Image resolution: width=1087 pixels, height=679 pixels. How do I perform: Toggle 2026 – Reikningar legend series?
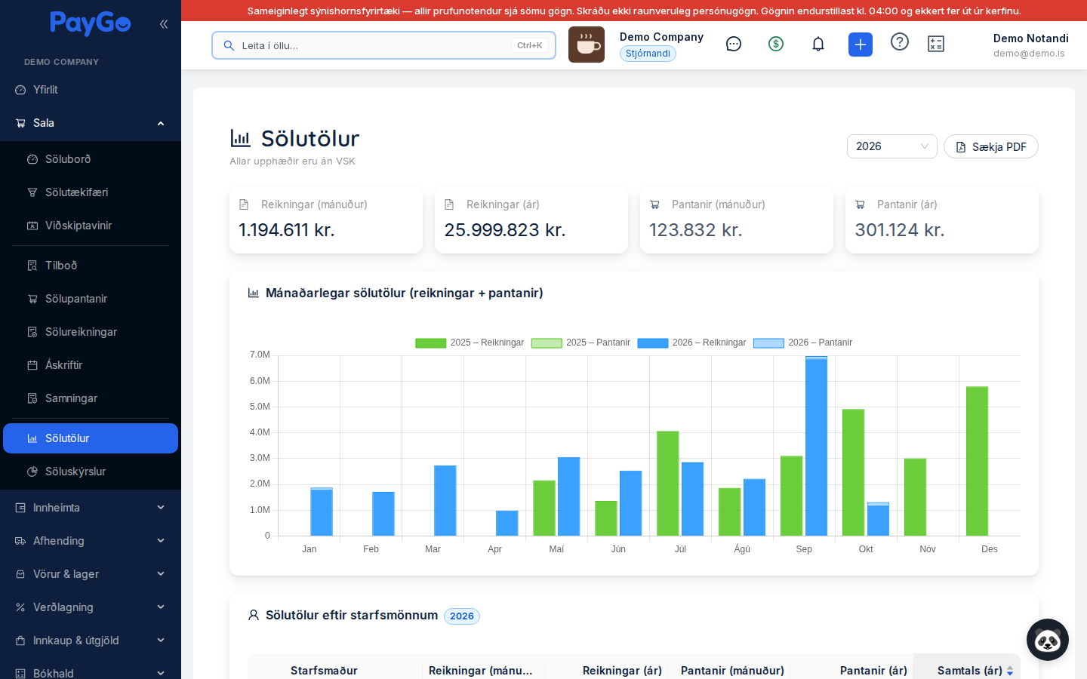click(691, 343)
